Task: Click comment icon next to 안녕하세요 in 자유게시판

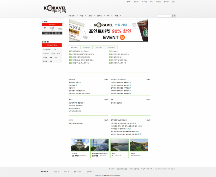Action: point(76,85)
